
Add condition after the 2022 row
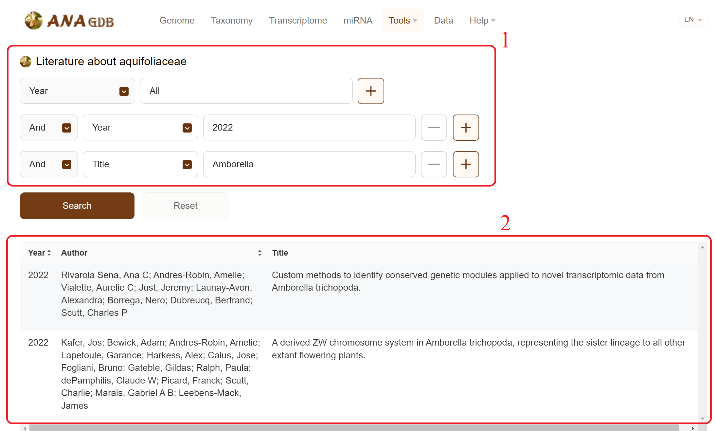[x=466, y=128]
